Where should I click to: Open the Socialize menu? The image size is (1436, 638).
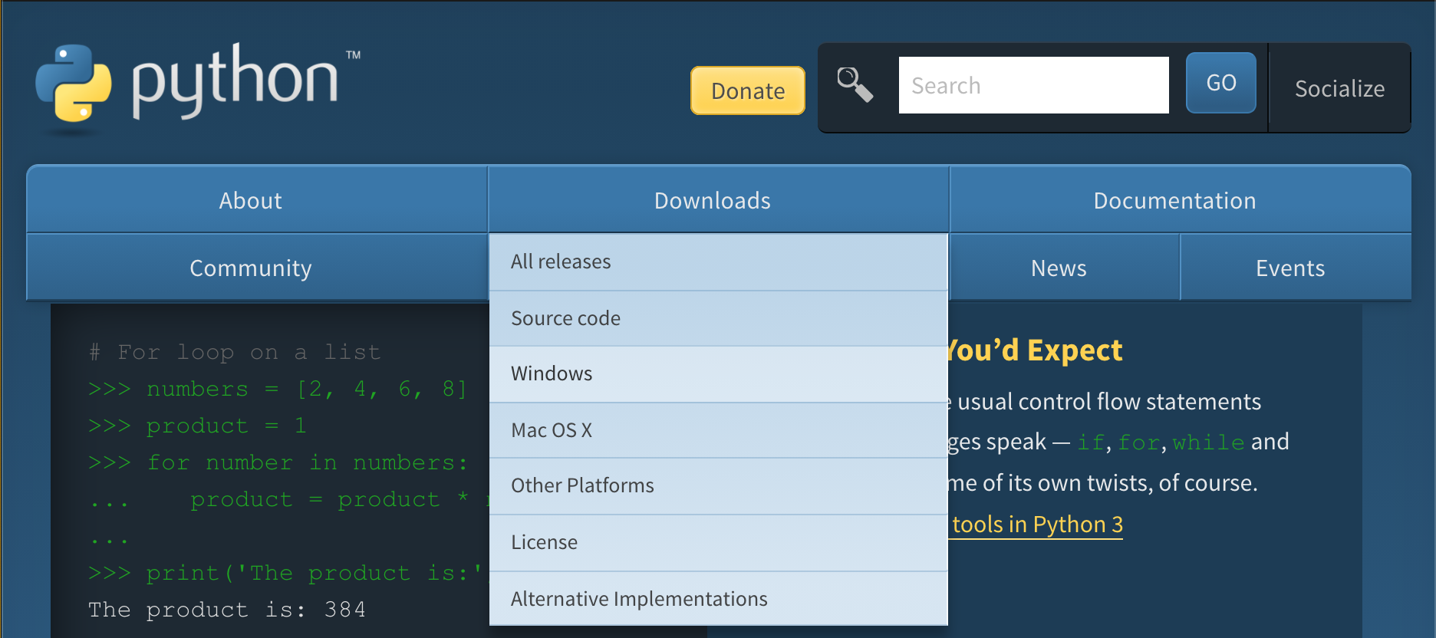click(1339, 88)
